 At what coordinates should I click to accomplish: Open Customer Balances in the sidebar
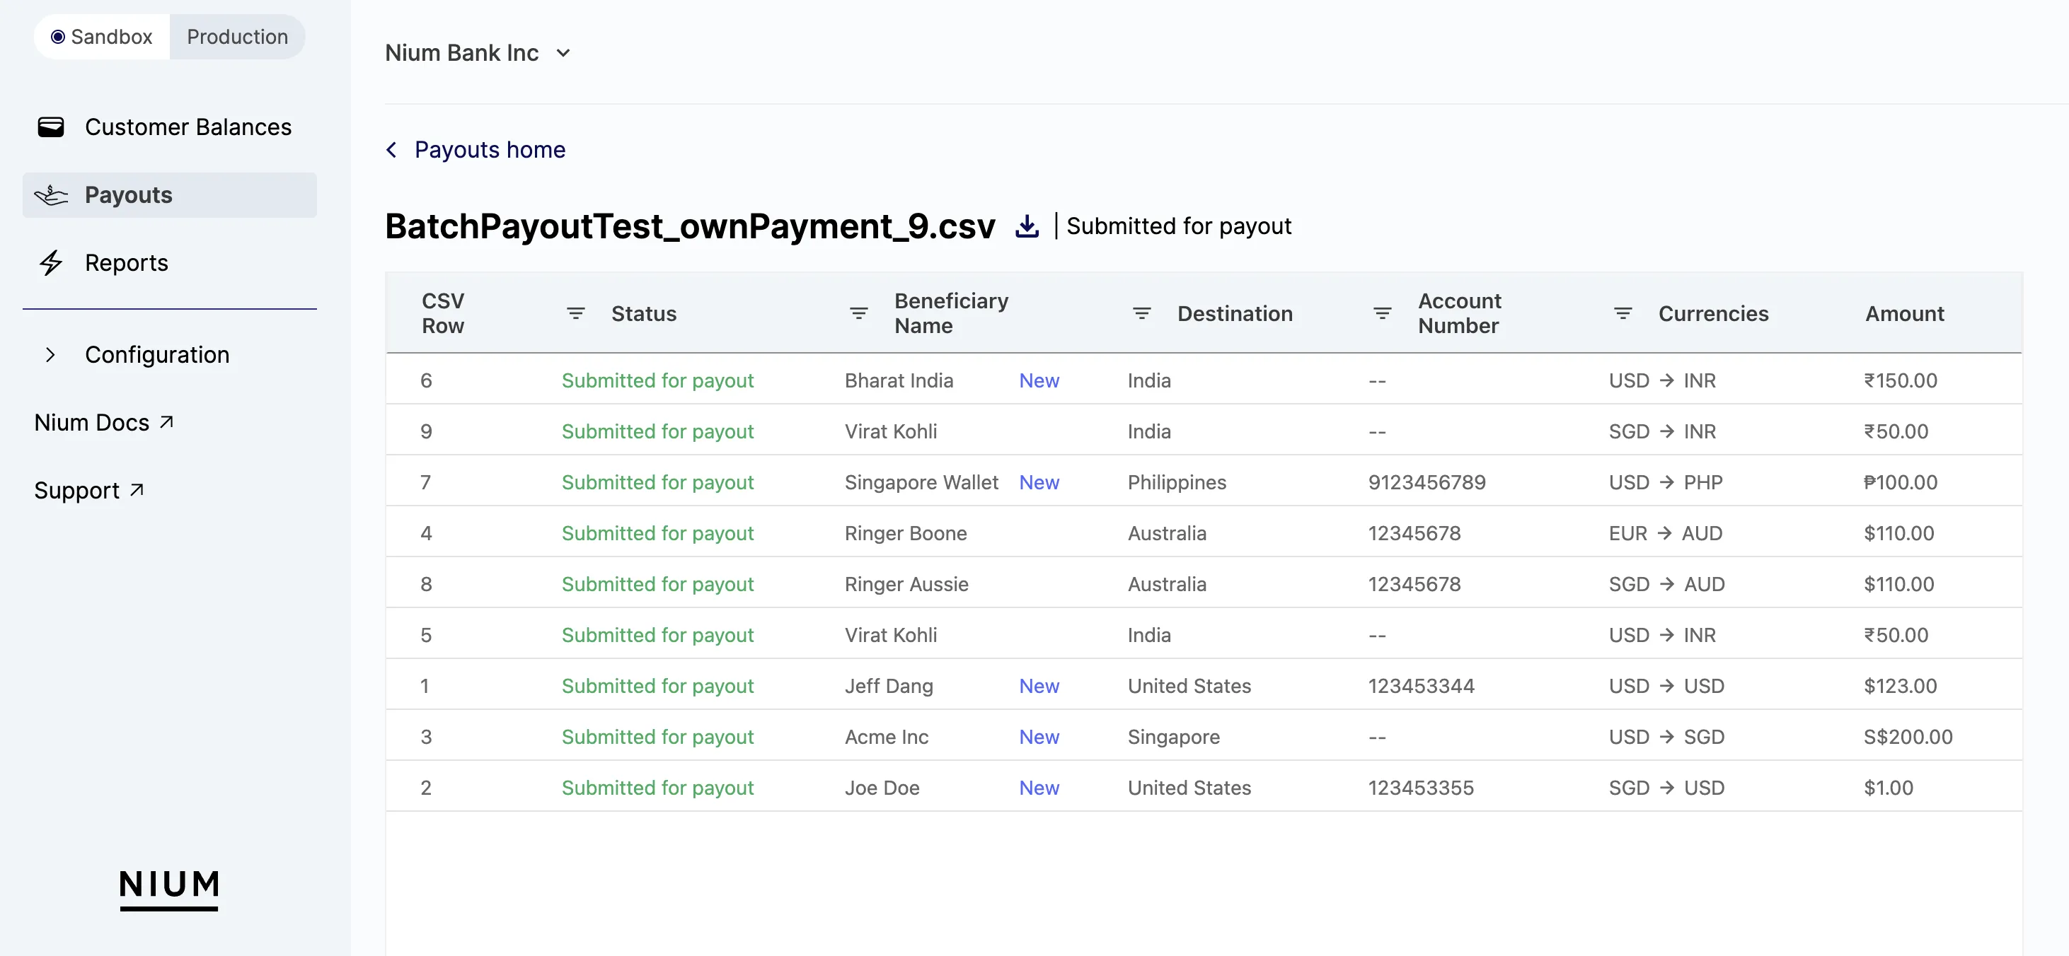(170, 127)
